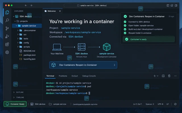Click Ln 1, Col 1 cursor position
Viewport: 182px width, 113px height.
[x=138, y=104]
